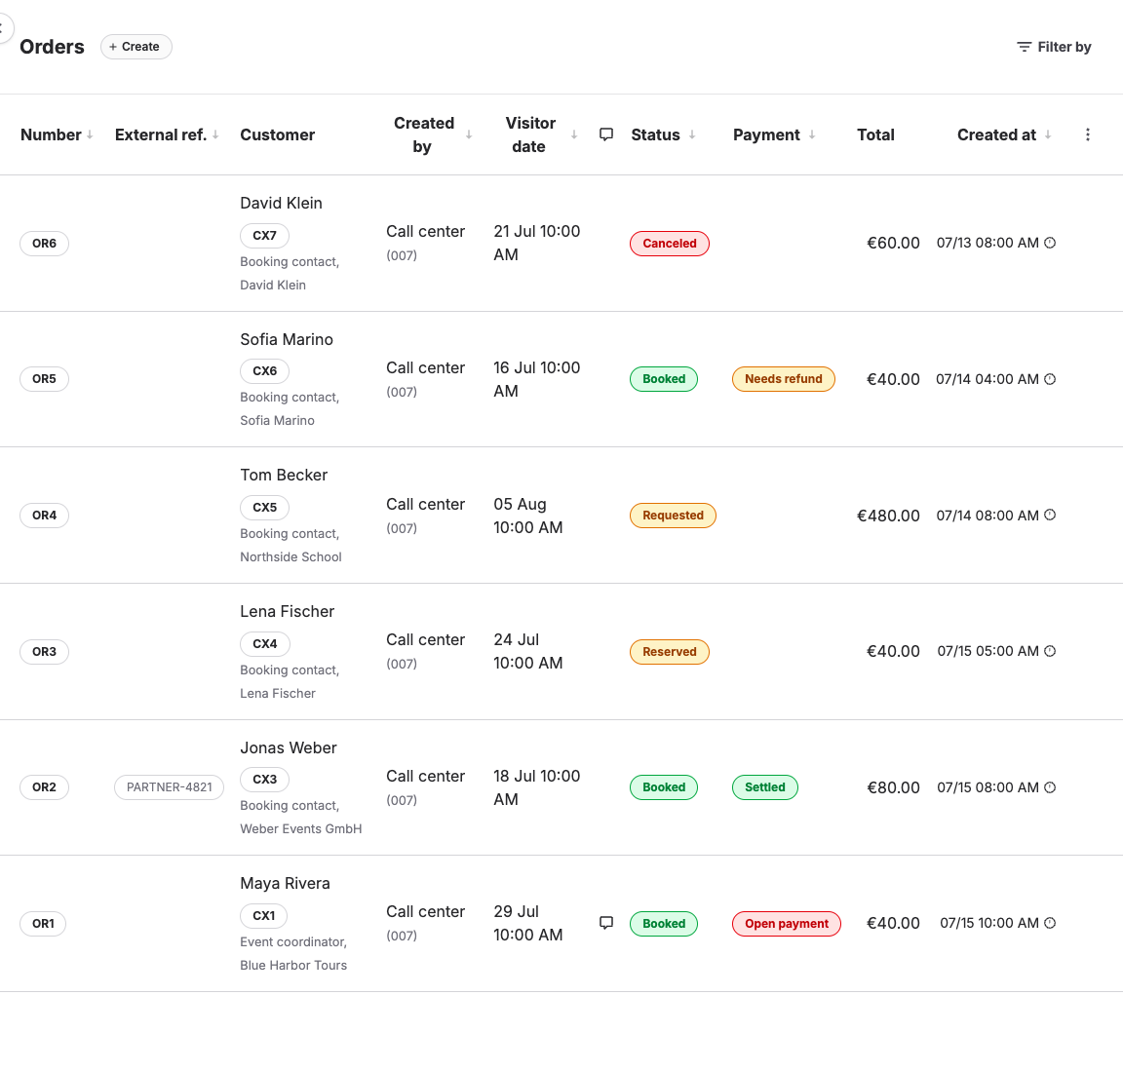Open order OR5
The width and height of the screenshot is (1123, 1072).
click(45, 379)
